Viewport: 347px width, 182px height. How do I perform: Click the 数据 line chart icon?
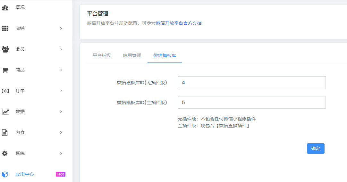(5, 112)
